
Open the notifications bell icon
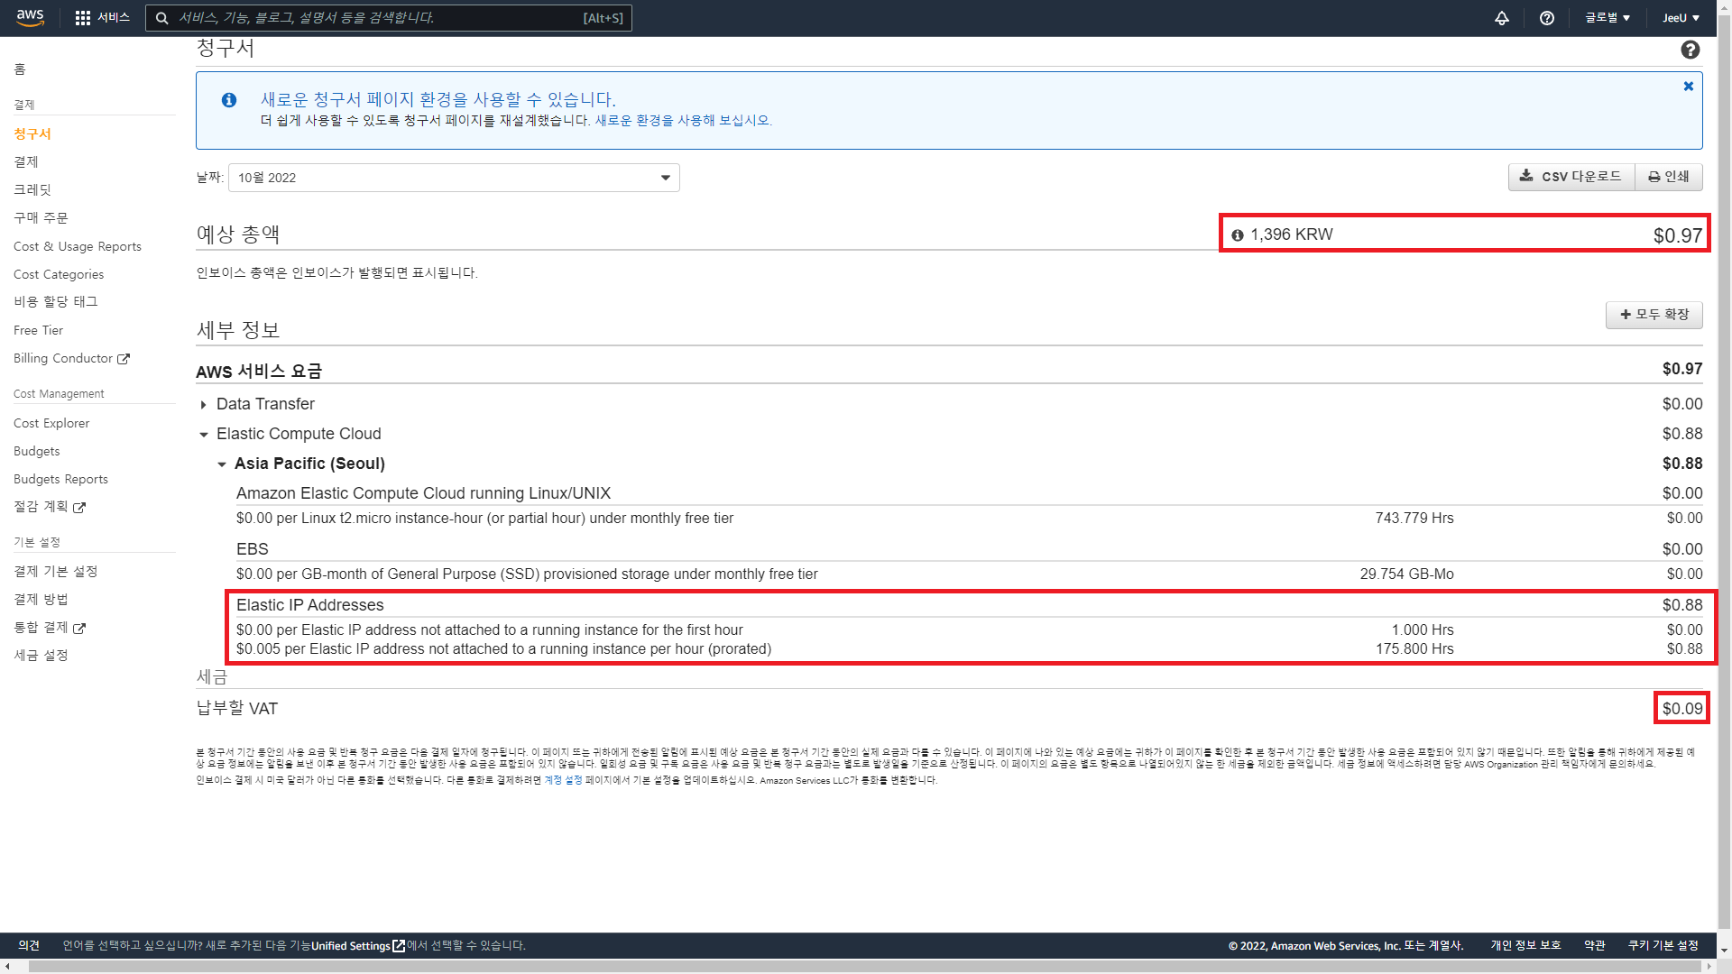pyautogui.click(x=1501, y=18)
